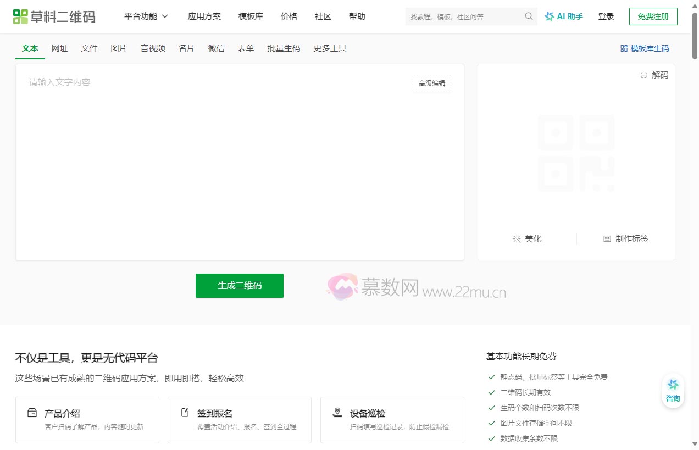Click the 产品介绍 card icon
The width and height of the screenshot is (699, 450).
(x=32, y=413)
